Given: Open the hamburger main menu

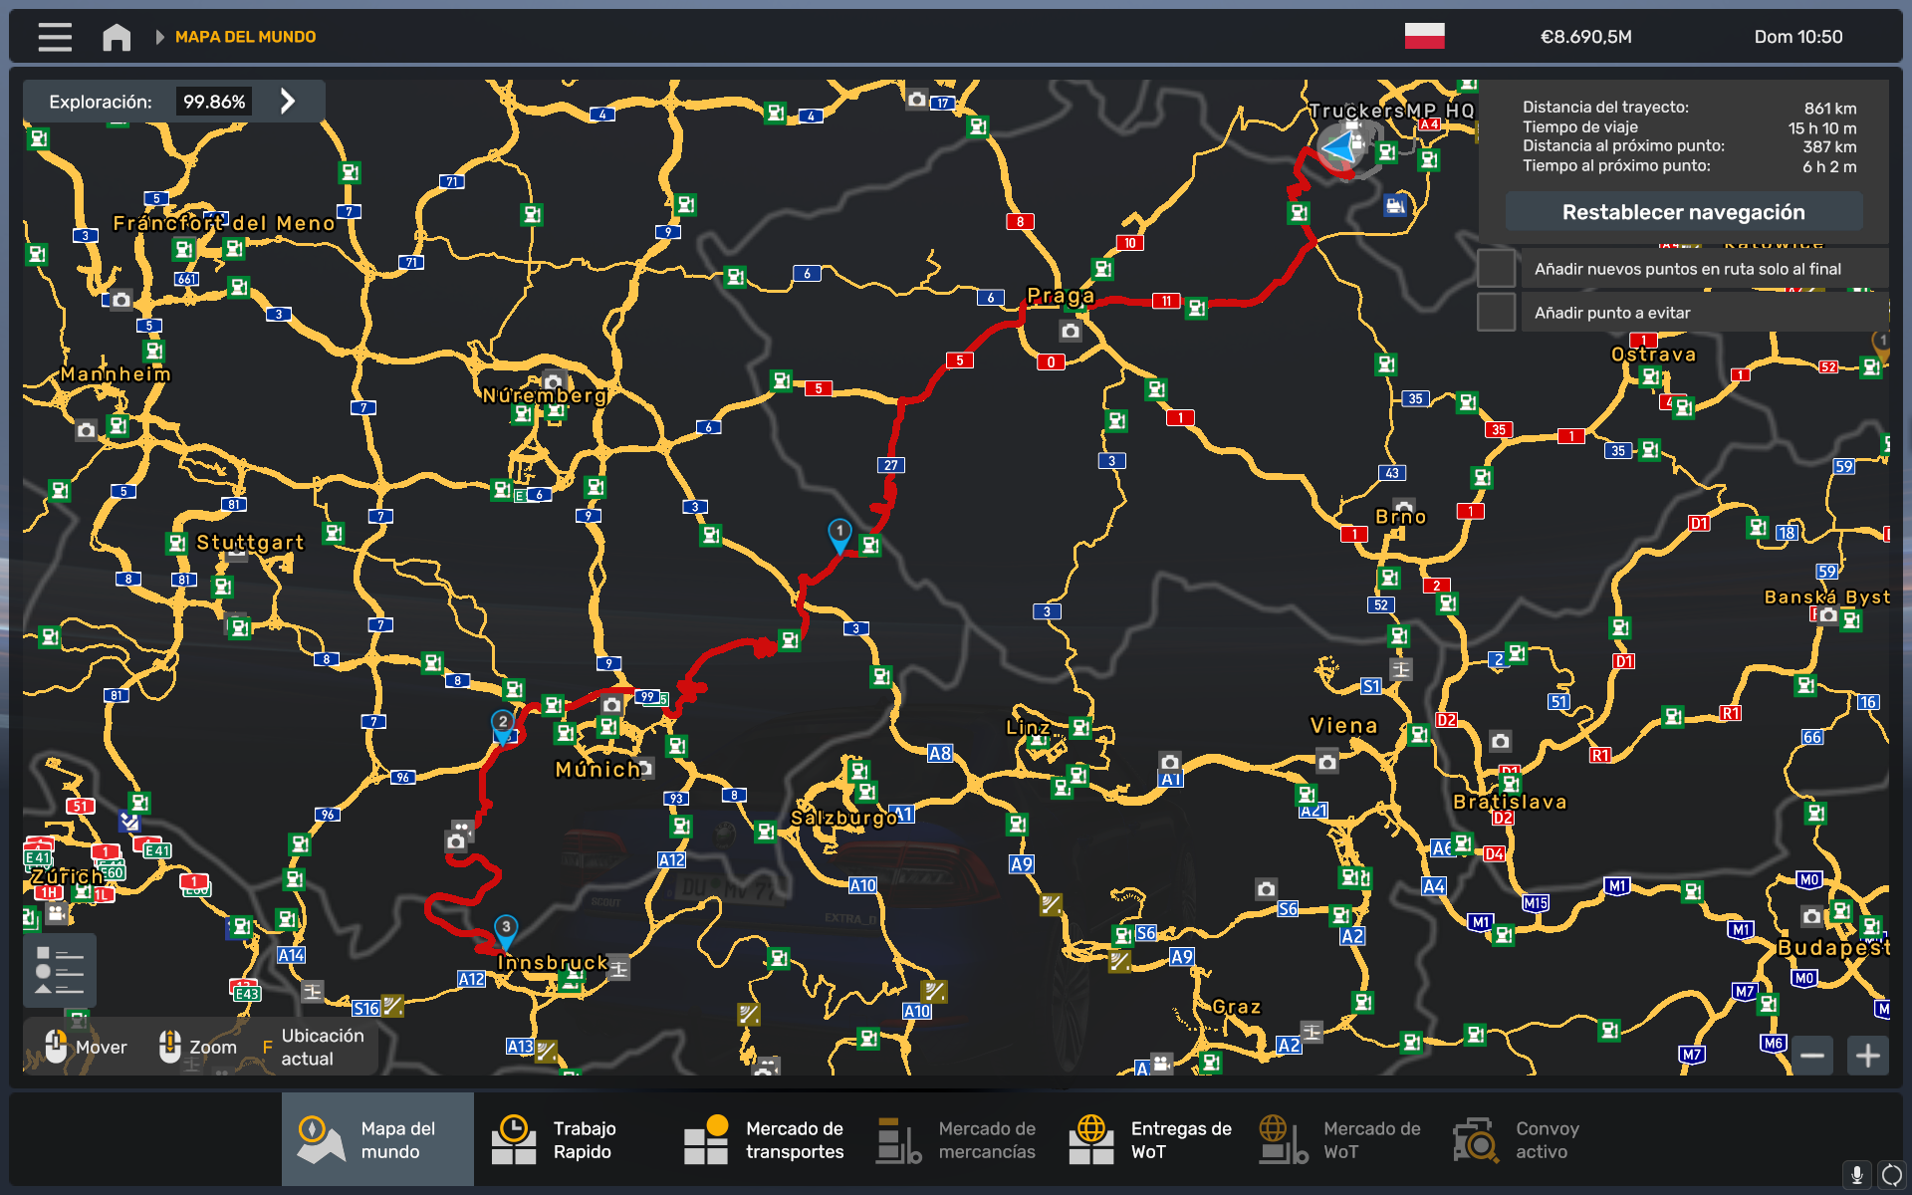Looking at the screenshot, I should click(x=55, y=37).
